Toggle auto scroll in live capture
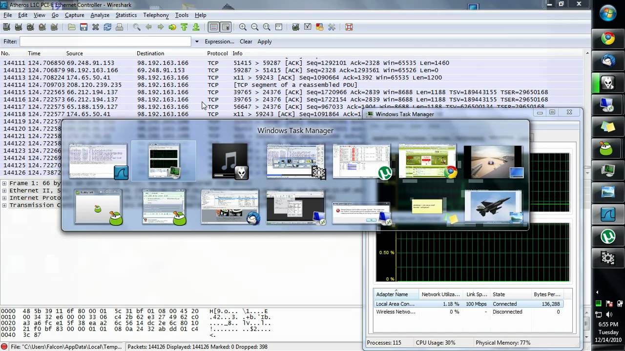The image size is (625, 351). pos(226,27)
